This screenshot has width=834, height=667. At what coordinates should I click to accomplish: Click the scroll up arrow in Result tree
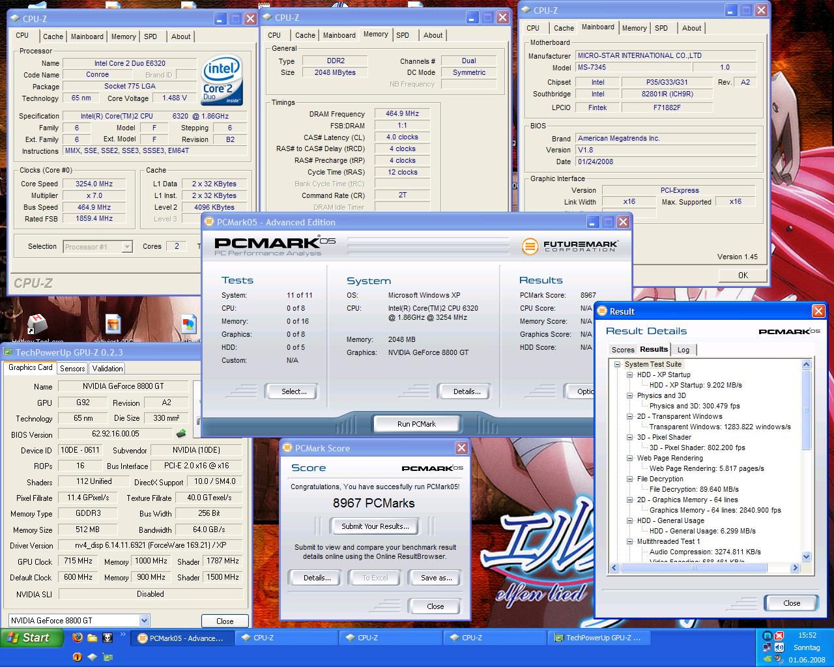coord(806,365)
